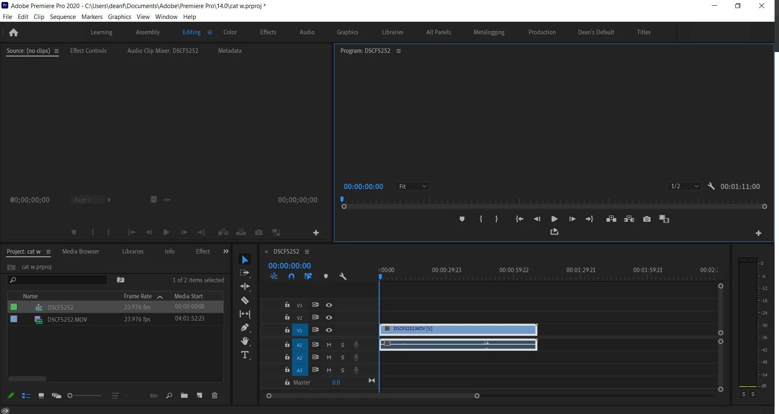Show hidden Project panel tabs chevron
Screen dimensions: 779x414
coord(226,251)
